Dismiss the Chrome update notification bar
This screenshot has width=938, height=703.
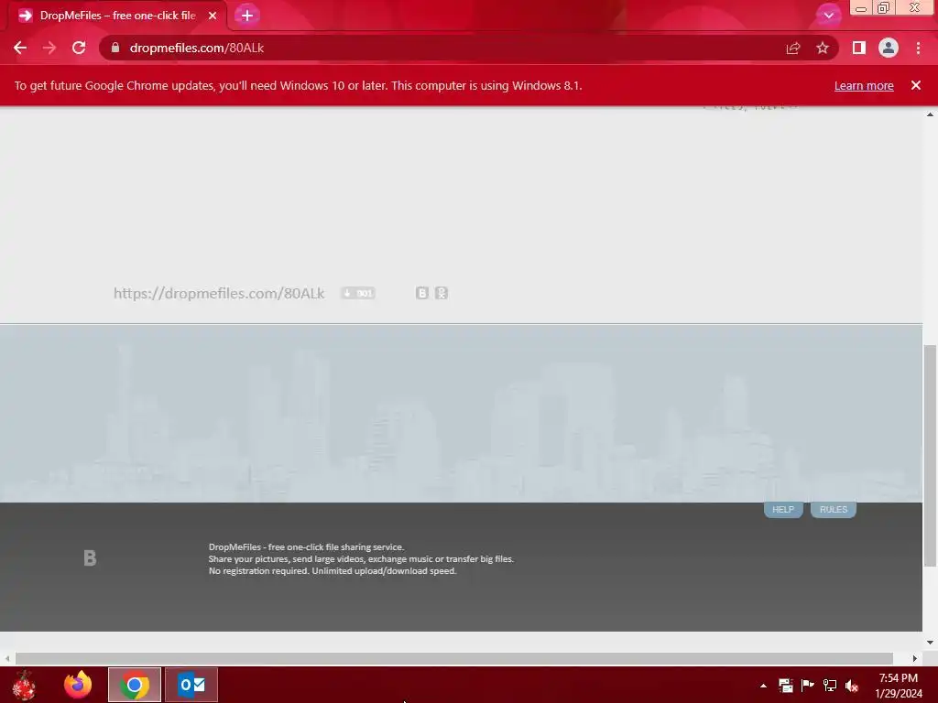pos(916,85)
